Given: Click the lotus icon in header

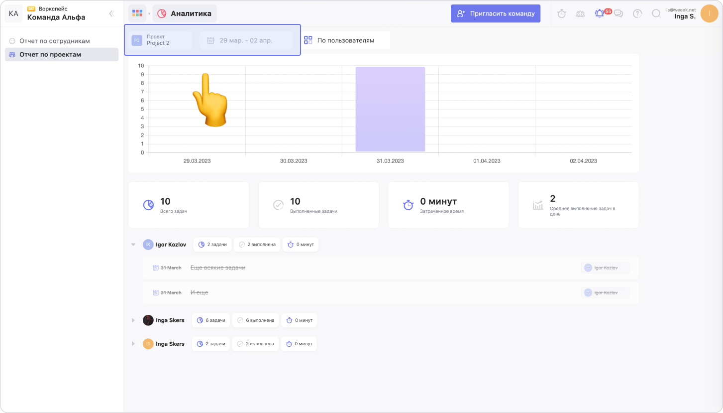Looking at the screenshot, I should (x=580, y=14).
